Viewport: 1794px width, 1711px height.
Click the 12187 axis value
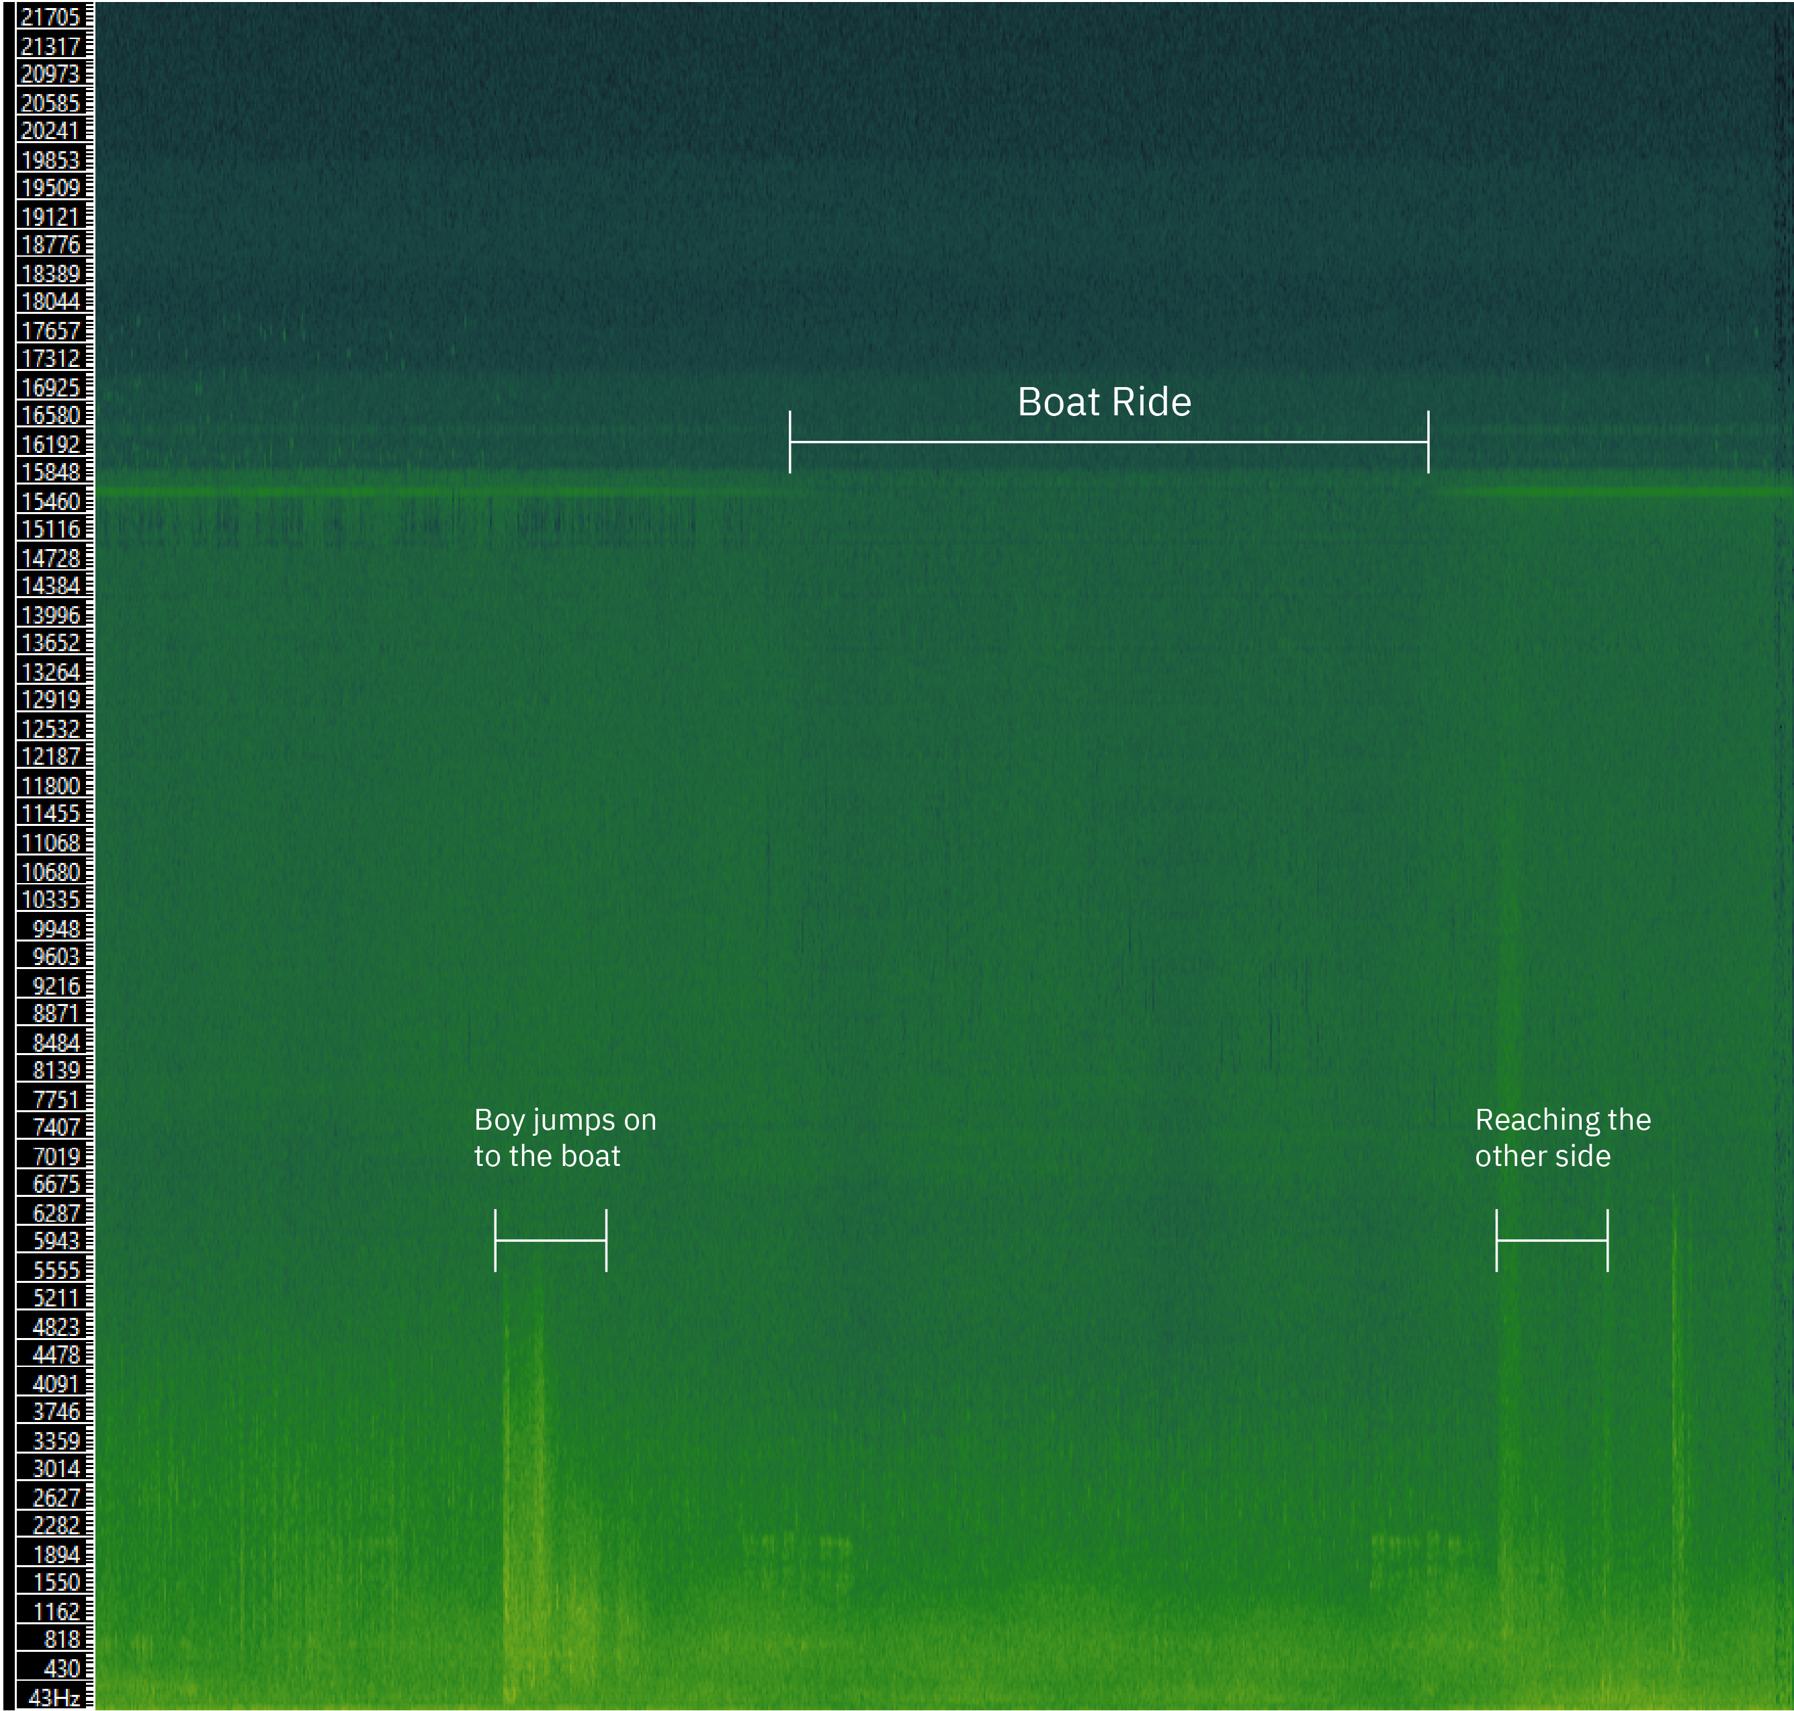point(51,756)
